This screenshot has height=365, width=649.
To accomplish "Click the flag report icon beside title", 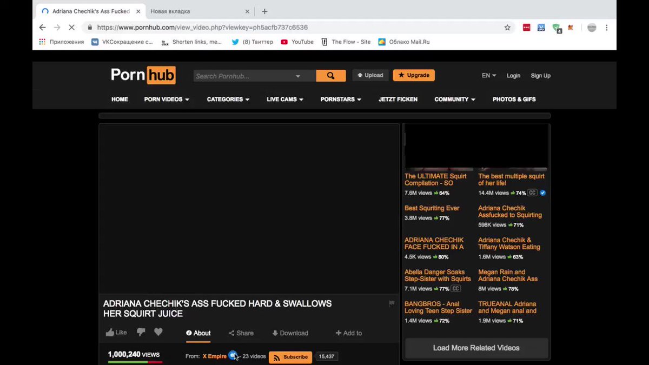I will 392,303.
